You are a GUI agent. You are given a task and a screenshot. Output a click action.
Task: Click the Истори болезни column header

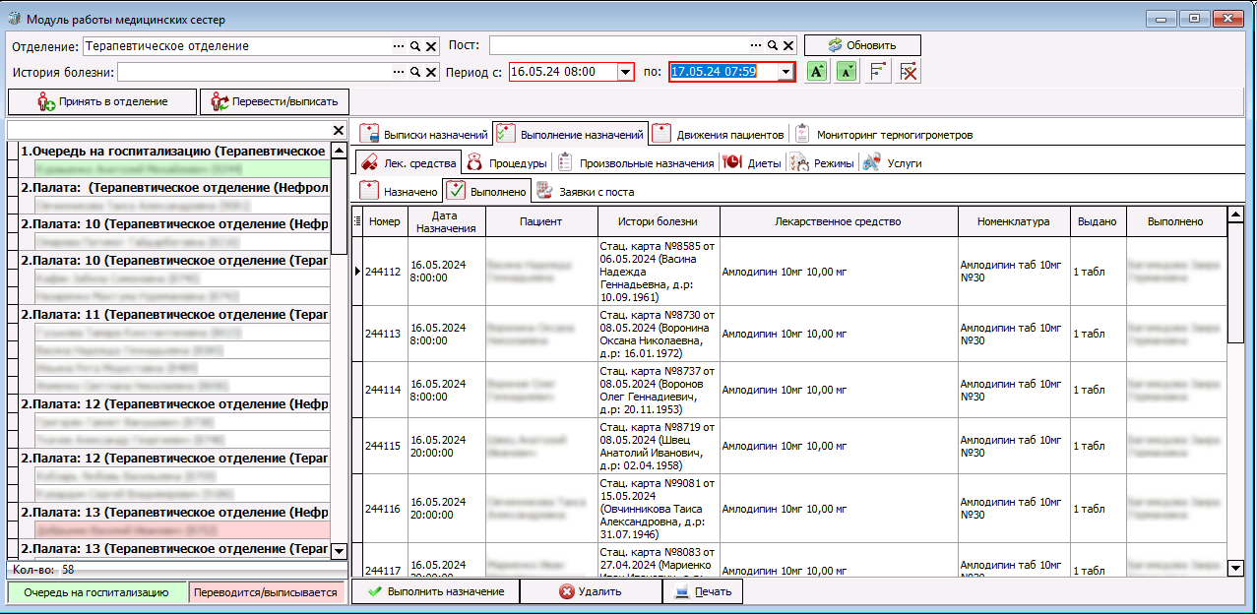658,221
